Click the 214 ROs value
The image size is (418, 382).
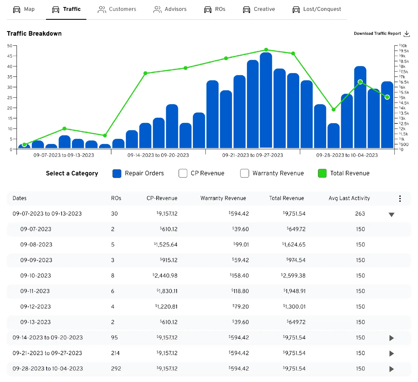coord(115,353)
